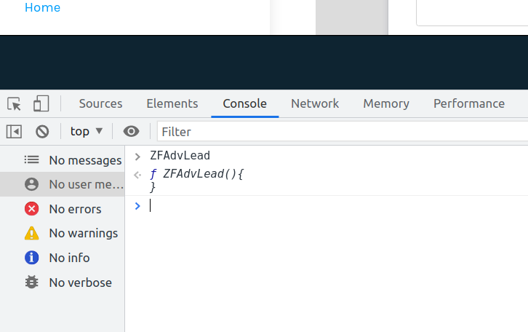Click the Home link on the page
The height and width of the screenshot is (332, 528).
(x=42, y=8)
